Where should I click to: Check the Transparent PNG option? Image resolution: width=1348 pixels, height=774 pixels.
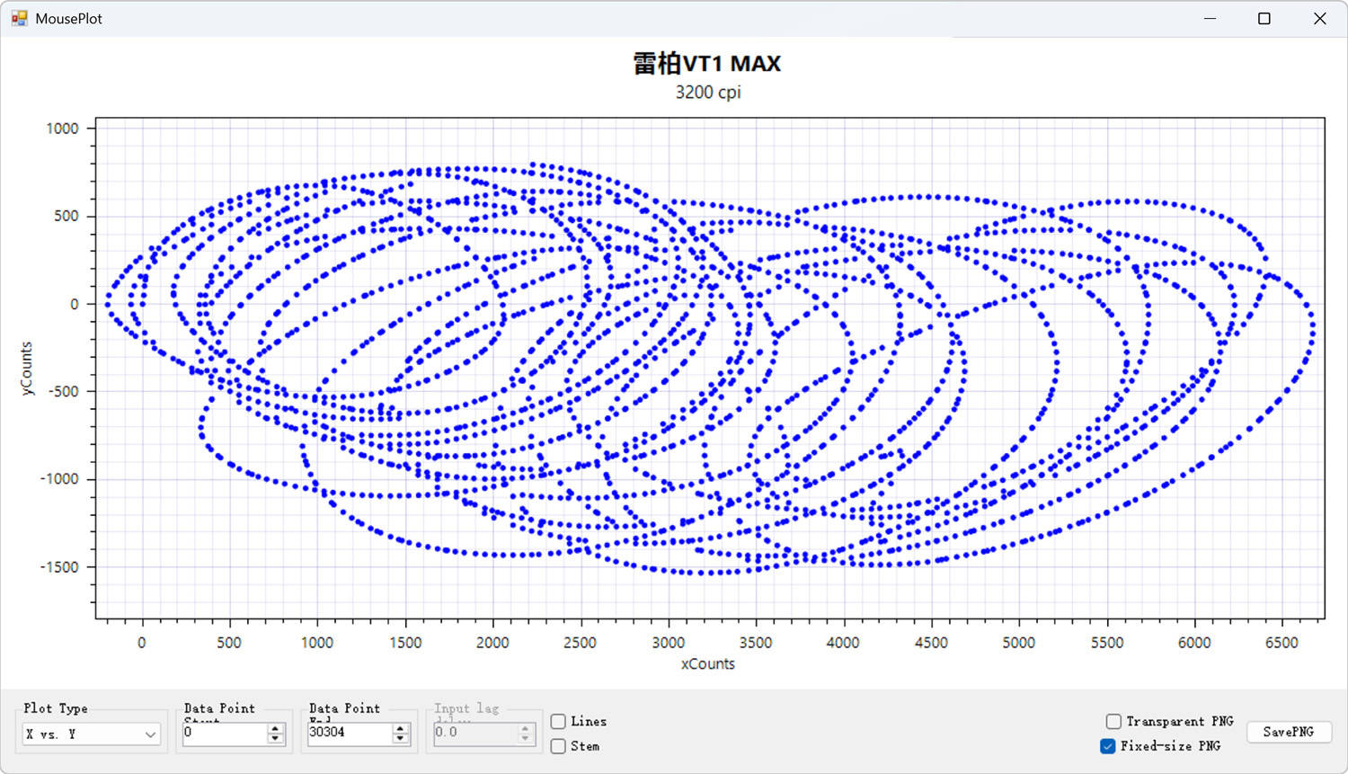click(x=1113, y=721)
